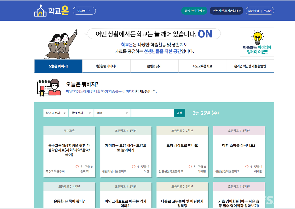Click 인천석남서초등학교 school name
The width and height of the screenshot is (295, 209).
click(x=114, y=172)
